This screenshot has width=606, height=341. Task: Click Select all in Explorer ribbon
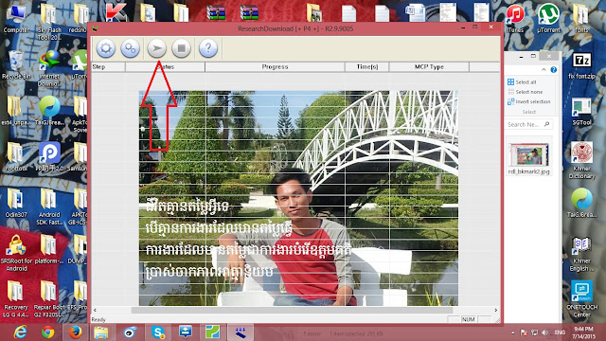click(x=522, y=82)
